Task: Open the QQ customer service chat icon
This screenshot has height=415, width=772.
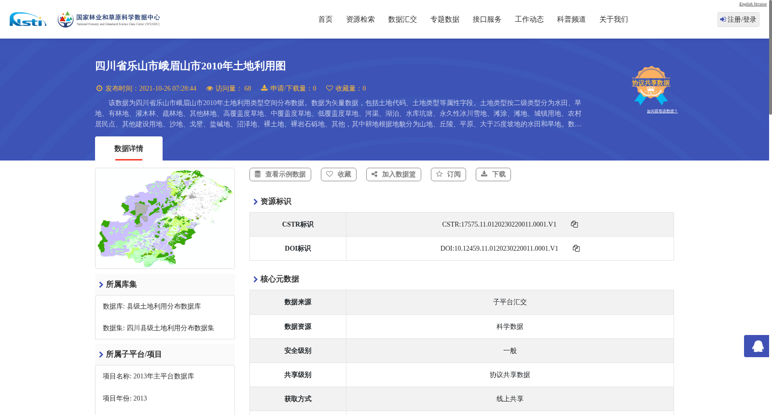Action: [757, 346]
